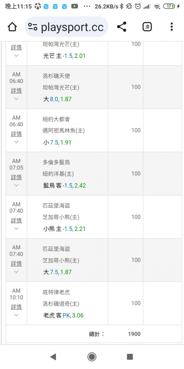
Task: Expand chevron for the 洛杉磯天使 大 8.0 row
Action: point(16,99)
